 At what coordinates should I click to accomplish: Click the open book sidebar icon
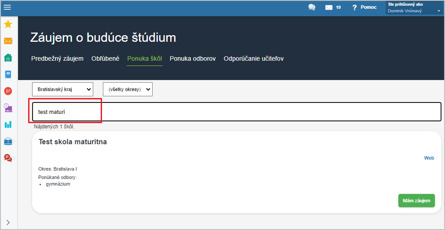tap(8, 141)
